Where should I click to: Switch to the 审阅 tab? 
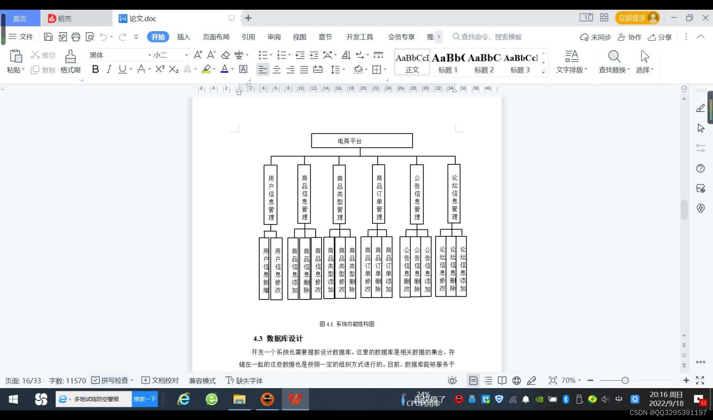(x=274, y=37)
